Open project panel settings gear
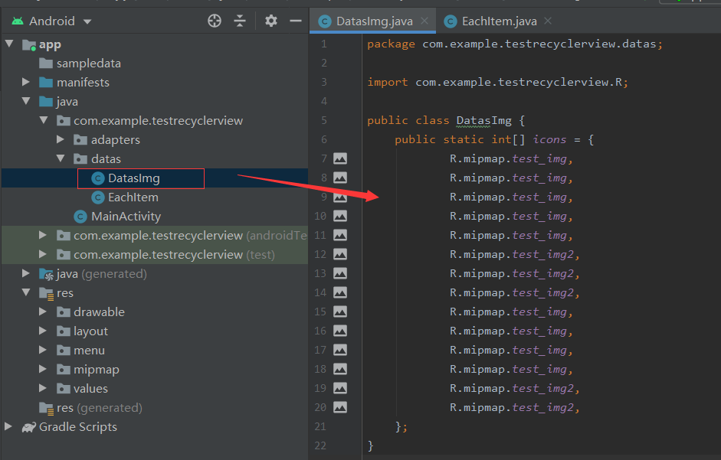 pos(270,21)
